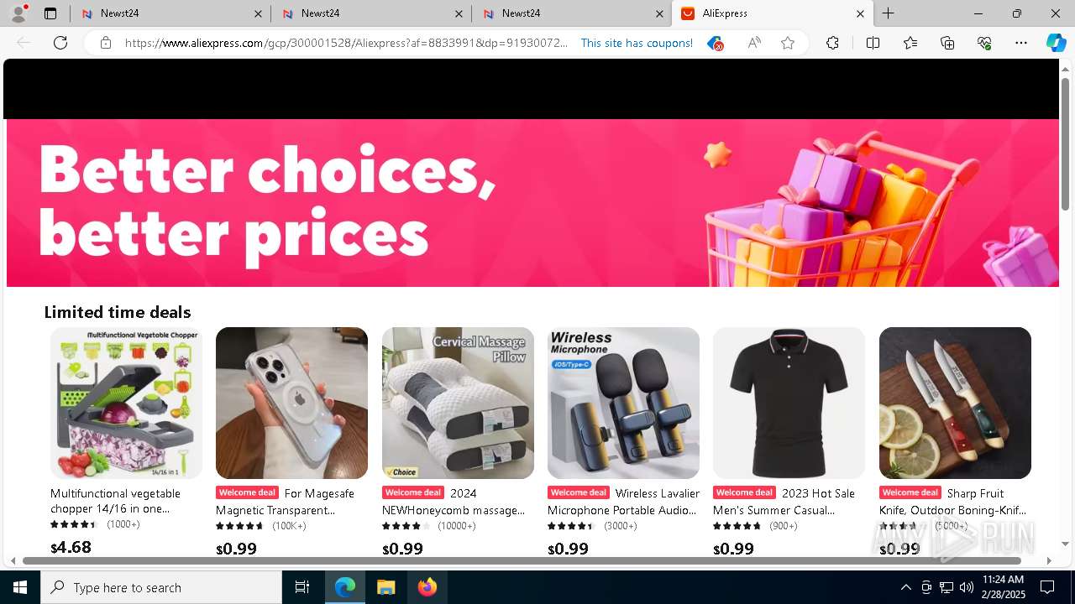Image resolution: width=1075 pixels, height=604 pixels.
Task: Toggle split screen view icon
Action: tap(873, 43)
